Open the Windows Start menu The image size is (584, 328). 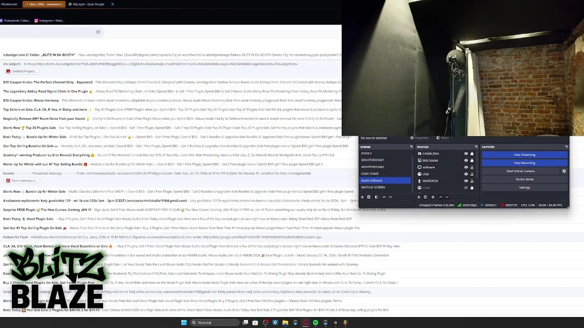click(184, 323)
